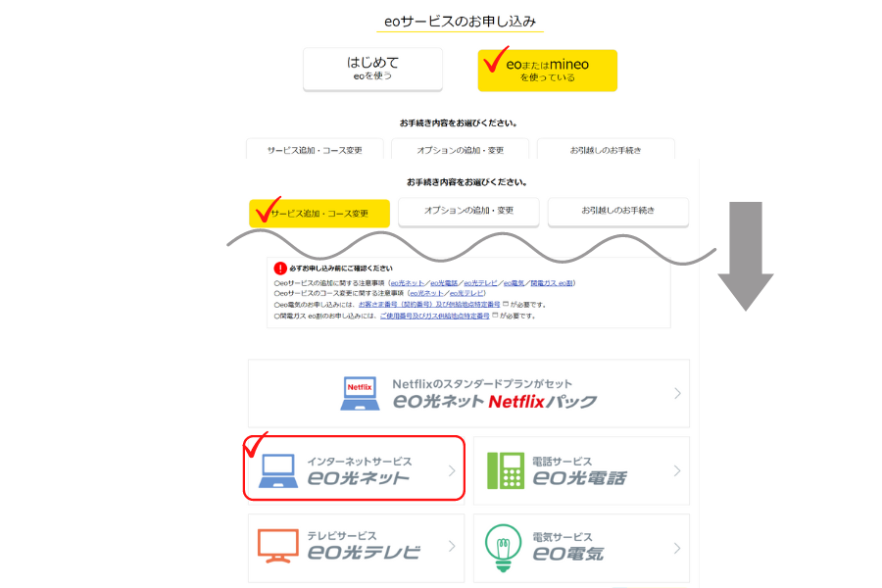Viewport: 882px width, 588px height.
Task: Click the eoサービスのお申し込み heading
Action: 461,22
